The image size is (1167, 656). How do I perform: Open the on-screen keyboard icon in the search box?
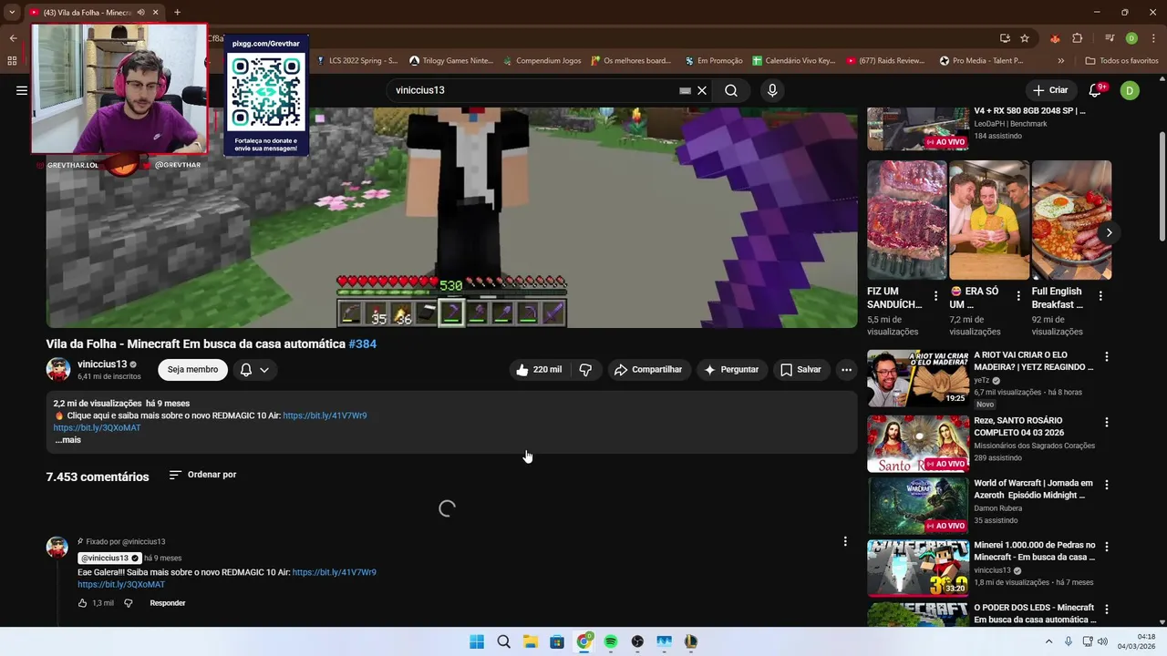click(686, 90)
